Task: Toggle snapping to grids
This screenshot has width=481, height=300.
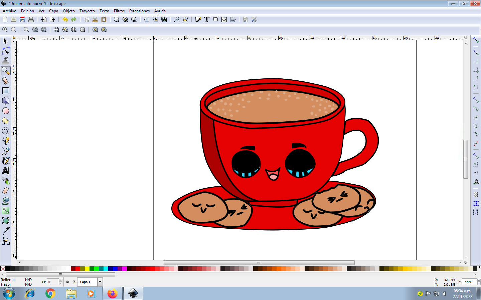Action: tap(476, 203)
